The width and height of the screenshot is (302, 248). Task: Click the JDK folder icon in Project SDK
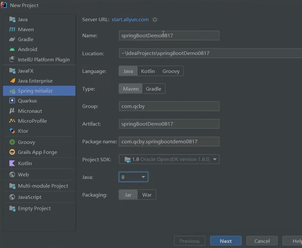pyautogui.click(x=128, y=159)
